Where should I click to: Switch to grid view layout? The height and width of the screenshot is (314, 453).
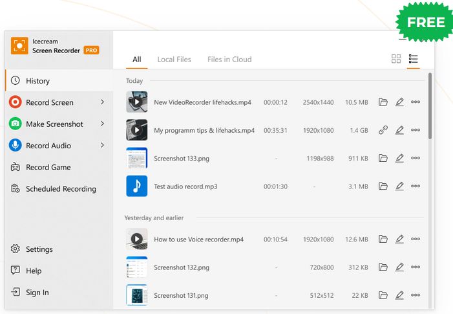(x=396, y=59)
